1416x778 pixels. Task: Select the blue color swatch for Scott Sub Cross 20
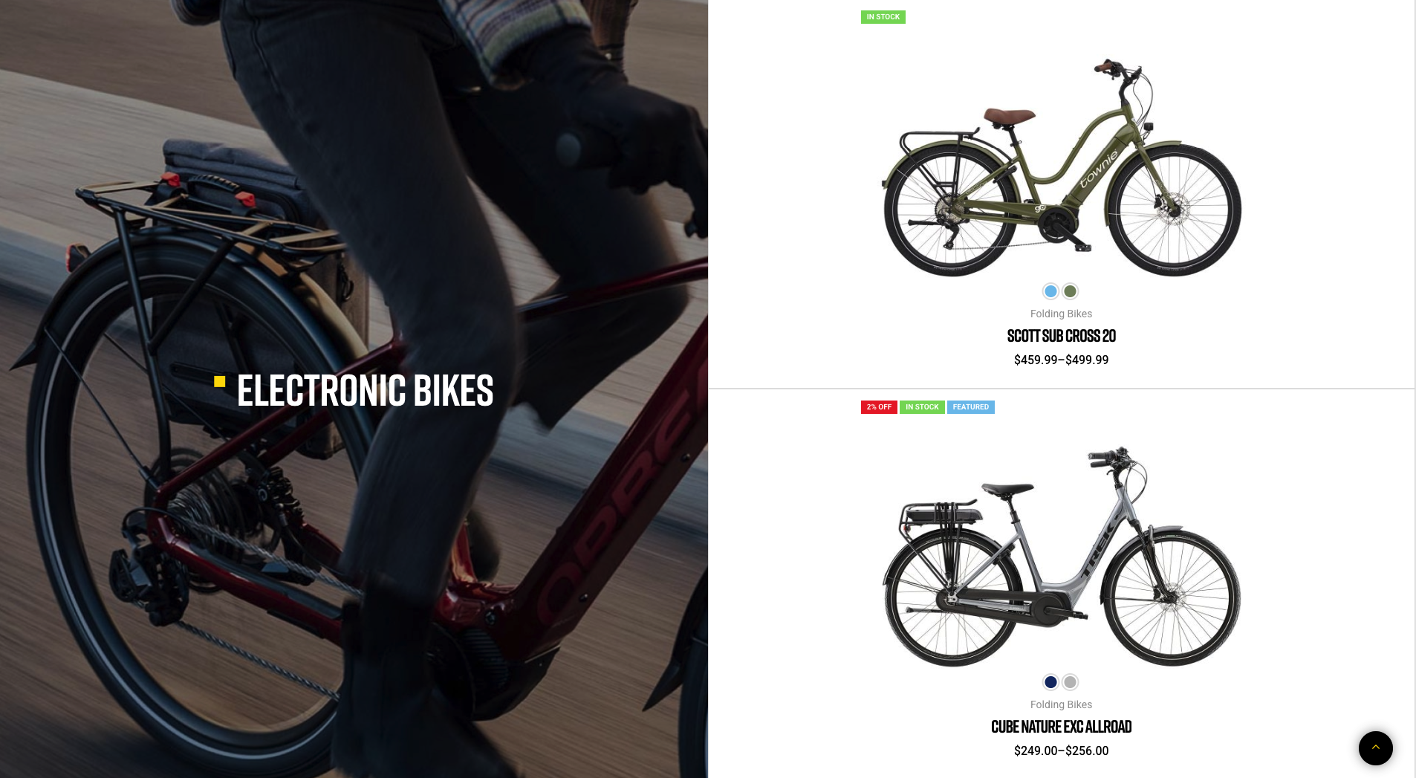(1050, 291)
